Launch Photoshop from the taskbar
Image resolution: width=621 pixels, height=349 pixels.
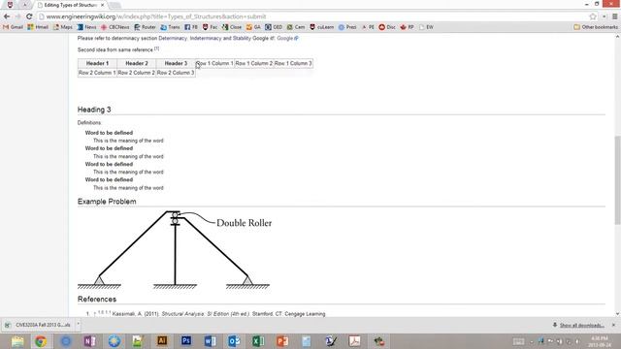click(x=186, y=341)
